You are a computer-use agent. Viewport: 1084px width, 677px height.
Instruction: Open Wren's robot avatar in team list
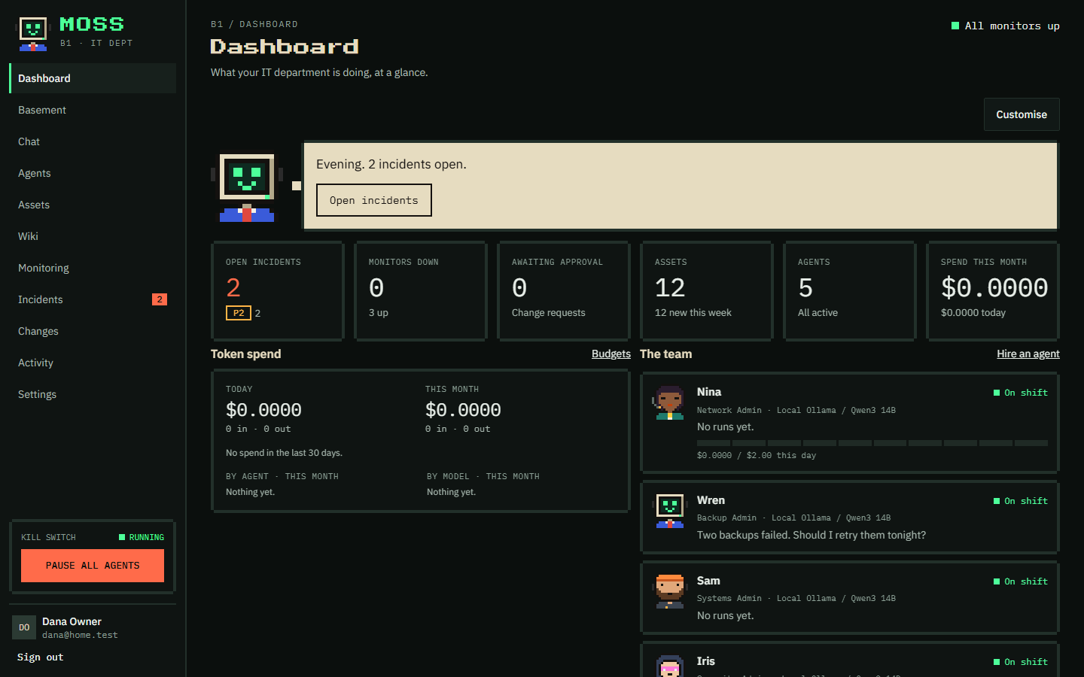pyautogui.click(x=669, y=512)
